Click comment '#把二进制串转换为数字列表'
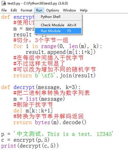The width and height of the screenshot is (128, 151). click(52, 93)
